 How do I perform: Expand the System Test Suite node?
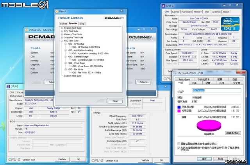coord(62,28)
